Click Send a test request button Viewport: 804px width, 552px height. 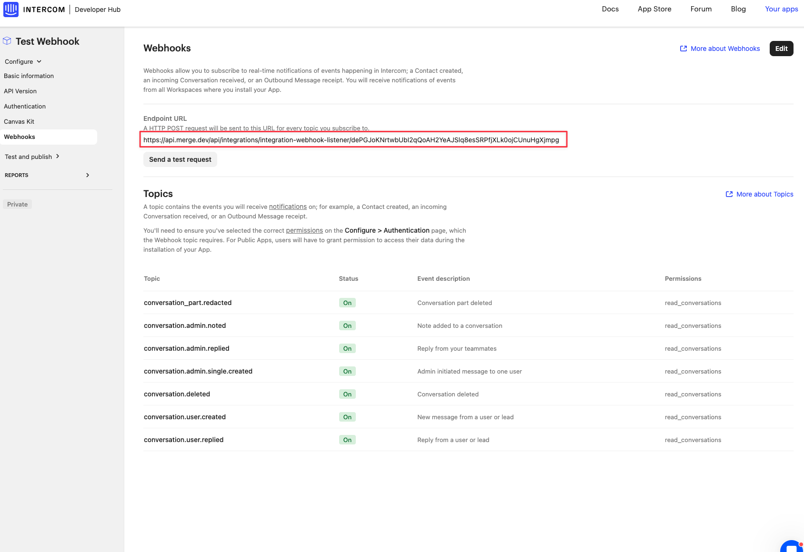point(180,159)
